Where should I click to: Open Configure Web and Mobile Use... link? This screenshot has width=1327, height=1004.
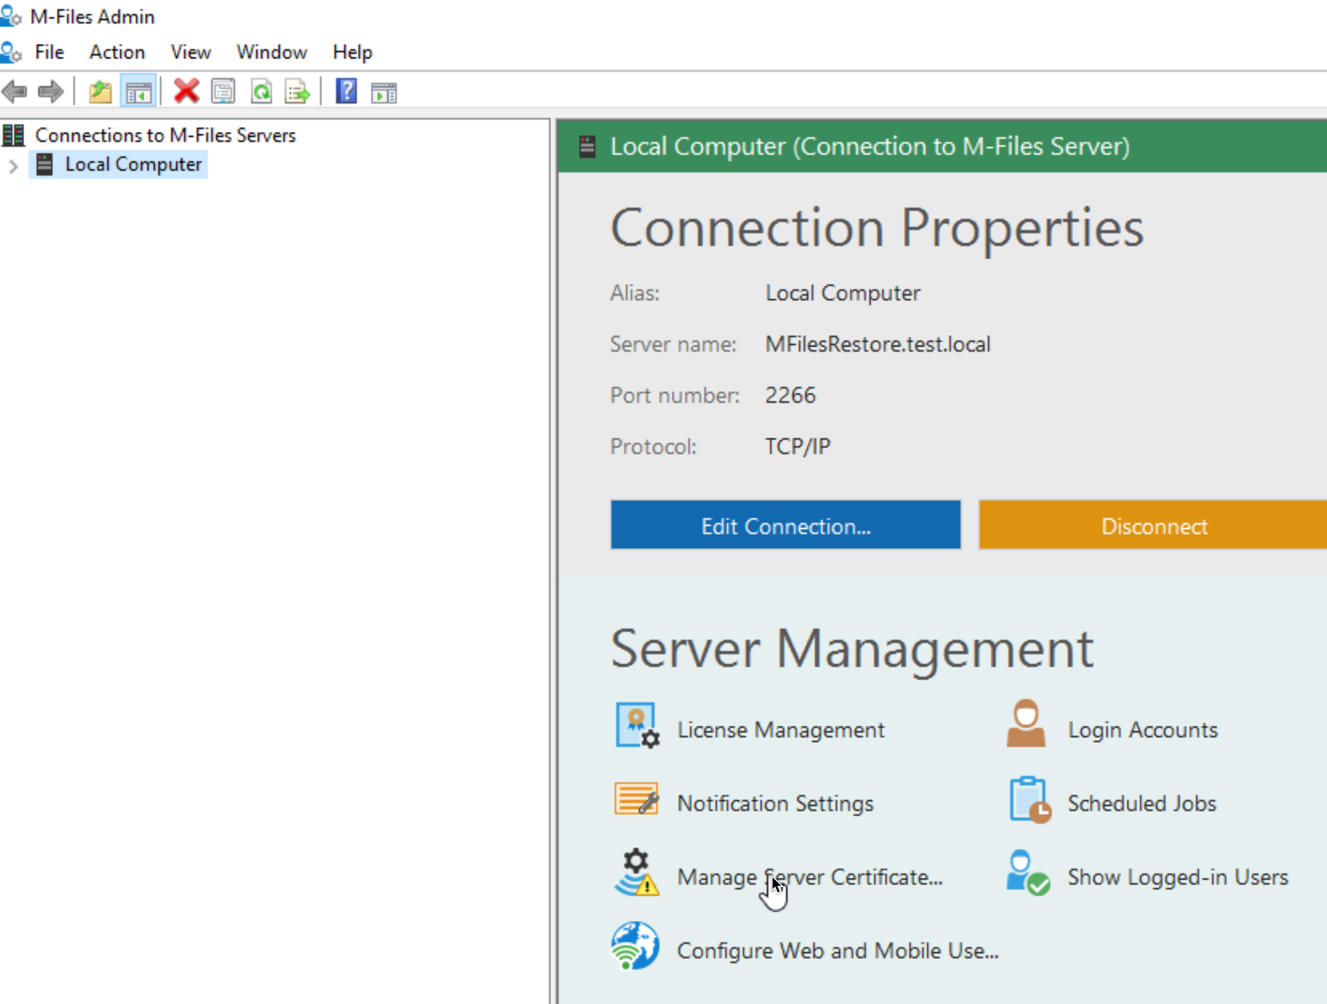tap(838, 950)
